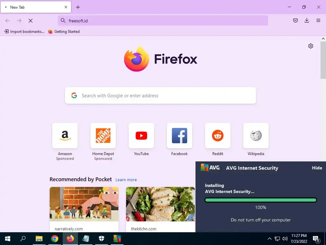Focus the Search with Google field

pos(160,96)
